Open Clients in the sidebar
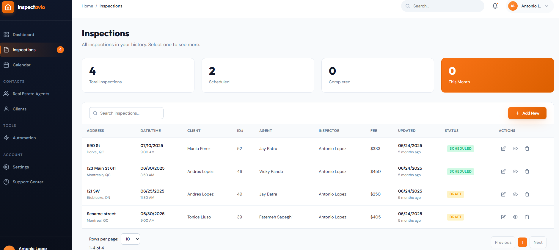This screenshot has height=250, width=559. tap(36, 109)
